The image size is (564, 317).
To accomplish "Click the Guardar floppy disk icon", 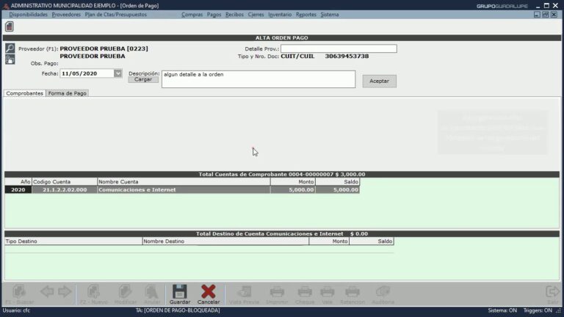I will (x=179, y=291).
